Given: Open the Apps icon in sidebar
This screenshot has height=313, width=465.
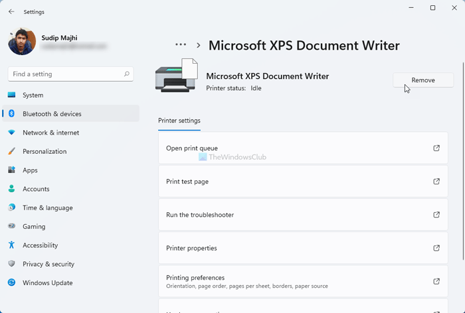Looking at the screenshot, I should [11, 170].
